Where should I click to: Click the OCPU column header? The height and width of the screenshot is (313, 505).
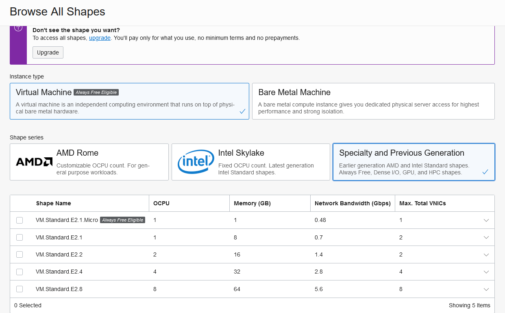[161, 203]
